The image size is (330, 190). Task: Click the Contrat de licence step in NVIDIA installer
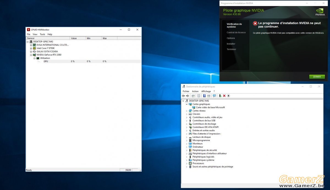click(236, 32)
